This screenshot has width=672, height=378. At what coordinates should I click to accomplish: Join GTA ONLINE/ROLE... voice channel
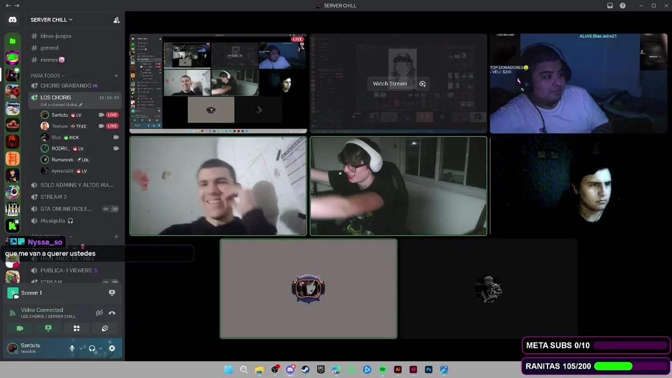click(75, 209)
